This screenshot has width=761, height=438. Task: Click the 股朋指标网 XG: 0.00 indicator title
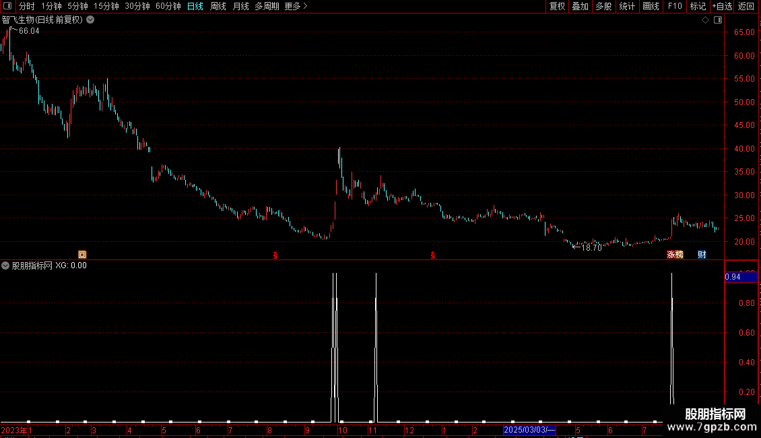[x=49, y=265]
